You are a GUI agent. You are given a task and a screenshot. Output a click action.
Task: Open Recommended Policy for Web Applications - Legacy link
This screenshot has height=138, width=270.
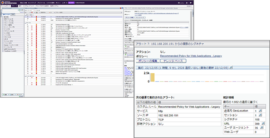pyautogui.click(x=191, y=56)
